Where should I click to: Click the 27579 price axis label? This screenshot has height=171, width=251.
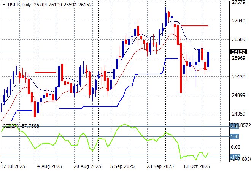coord(238,2)
